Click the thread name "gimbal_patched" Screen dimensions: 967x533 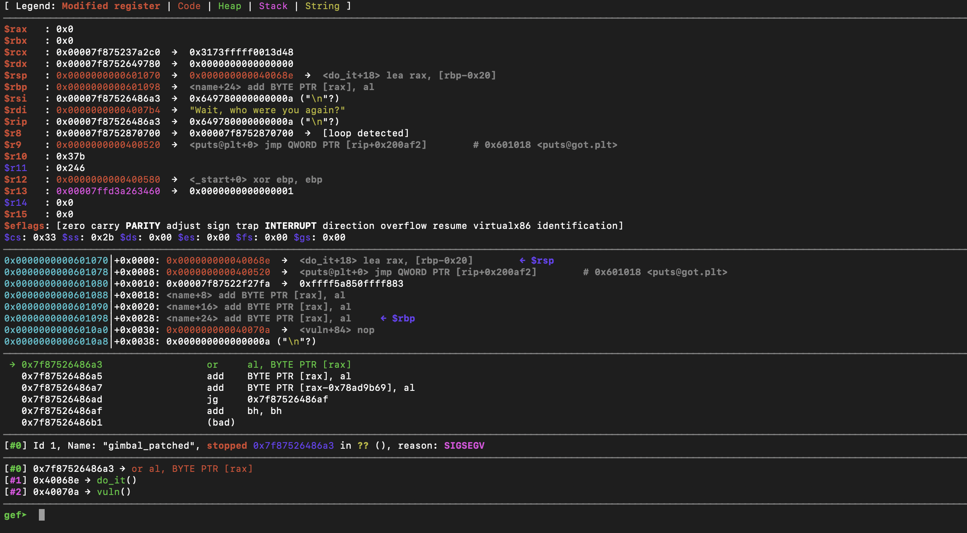point(149,446)
